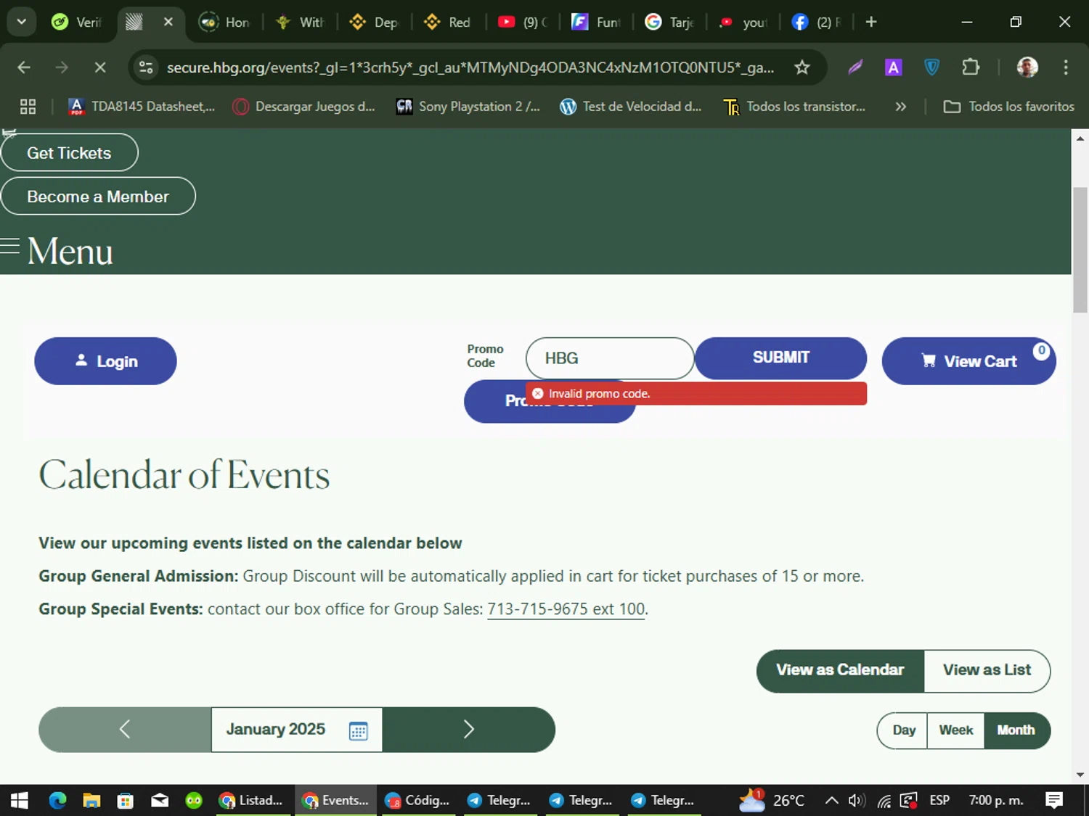
Task: Open Microsoft Store from taskbar
Action: coord(126,800)
